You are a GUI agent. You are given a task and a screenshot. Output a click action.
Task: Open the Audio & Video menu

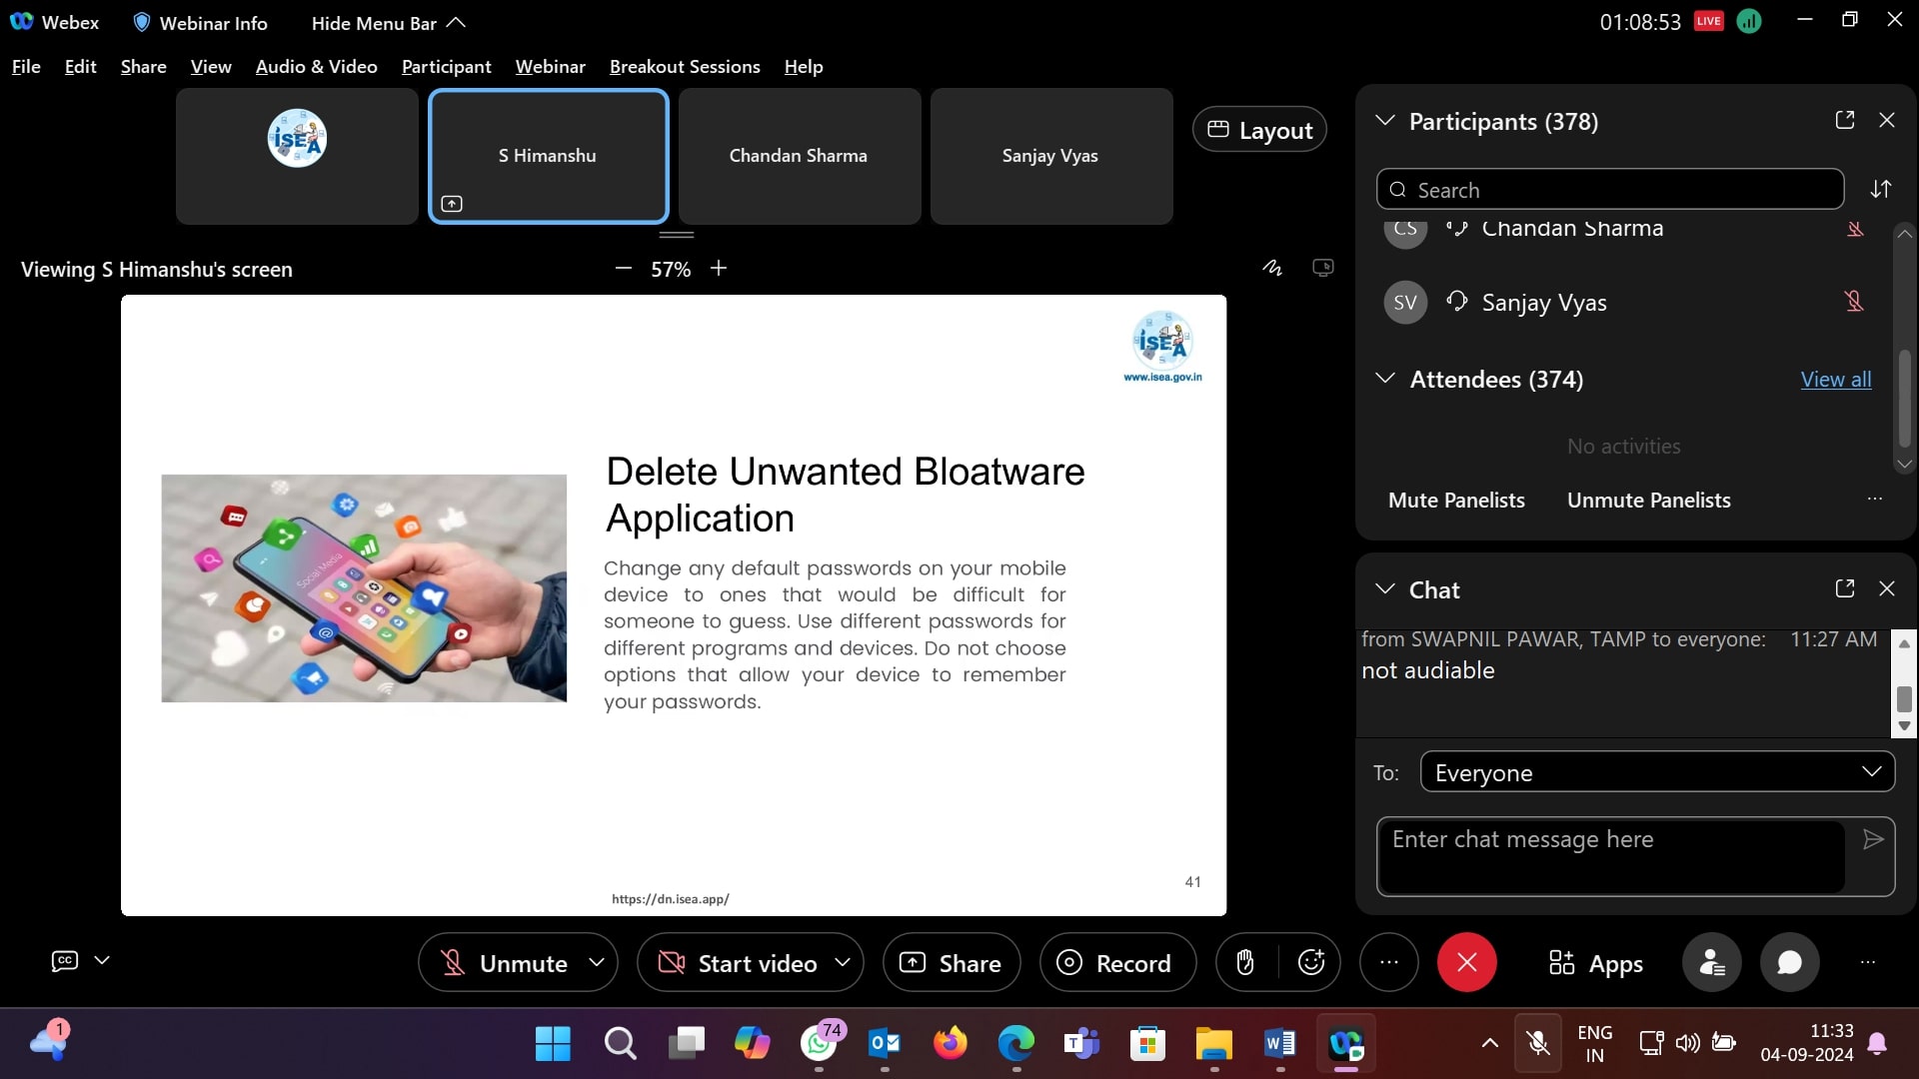coord(316,67)
